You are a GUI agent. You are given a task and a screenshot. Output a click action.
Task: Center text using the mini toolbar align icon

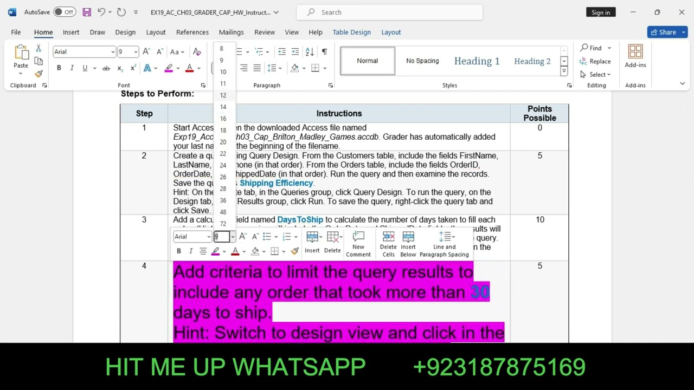pyautogui.click(x=203, y=251)
